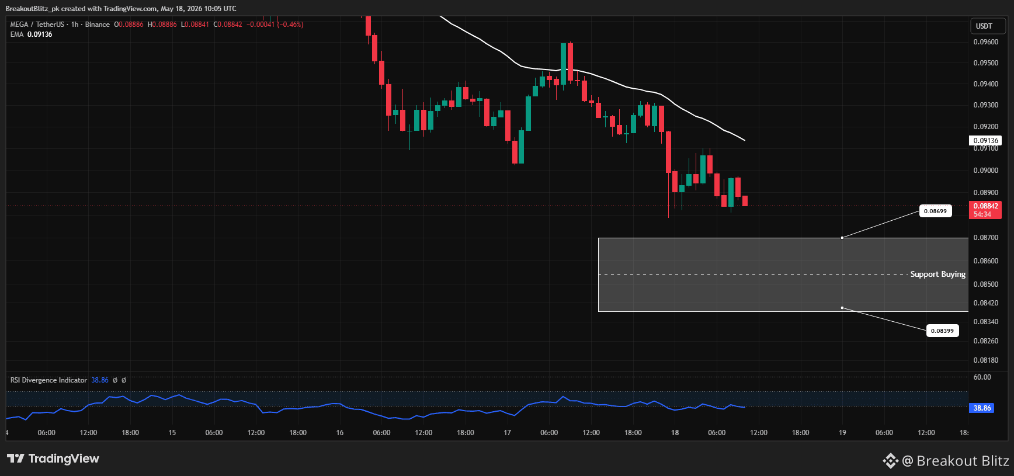Click the 0.09000 price axis label
1014x476 pixels.
[985, 171]
